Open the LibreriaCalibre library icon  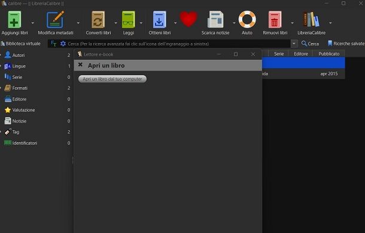[x=311, y=20]
